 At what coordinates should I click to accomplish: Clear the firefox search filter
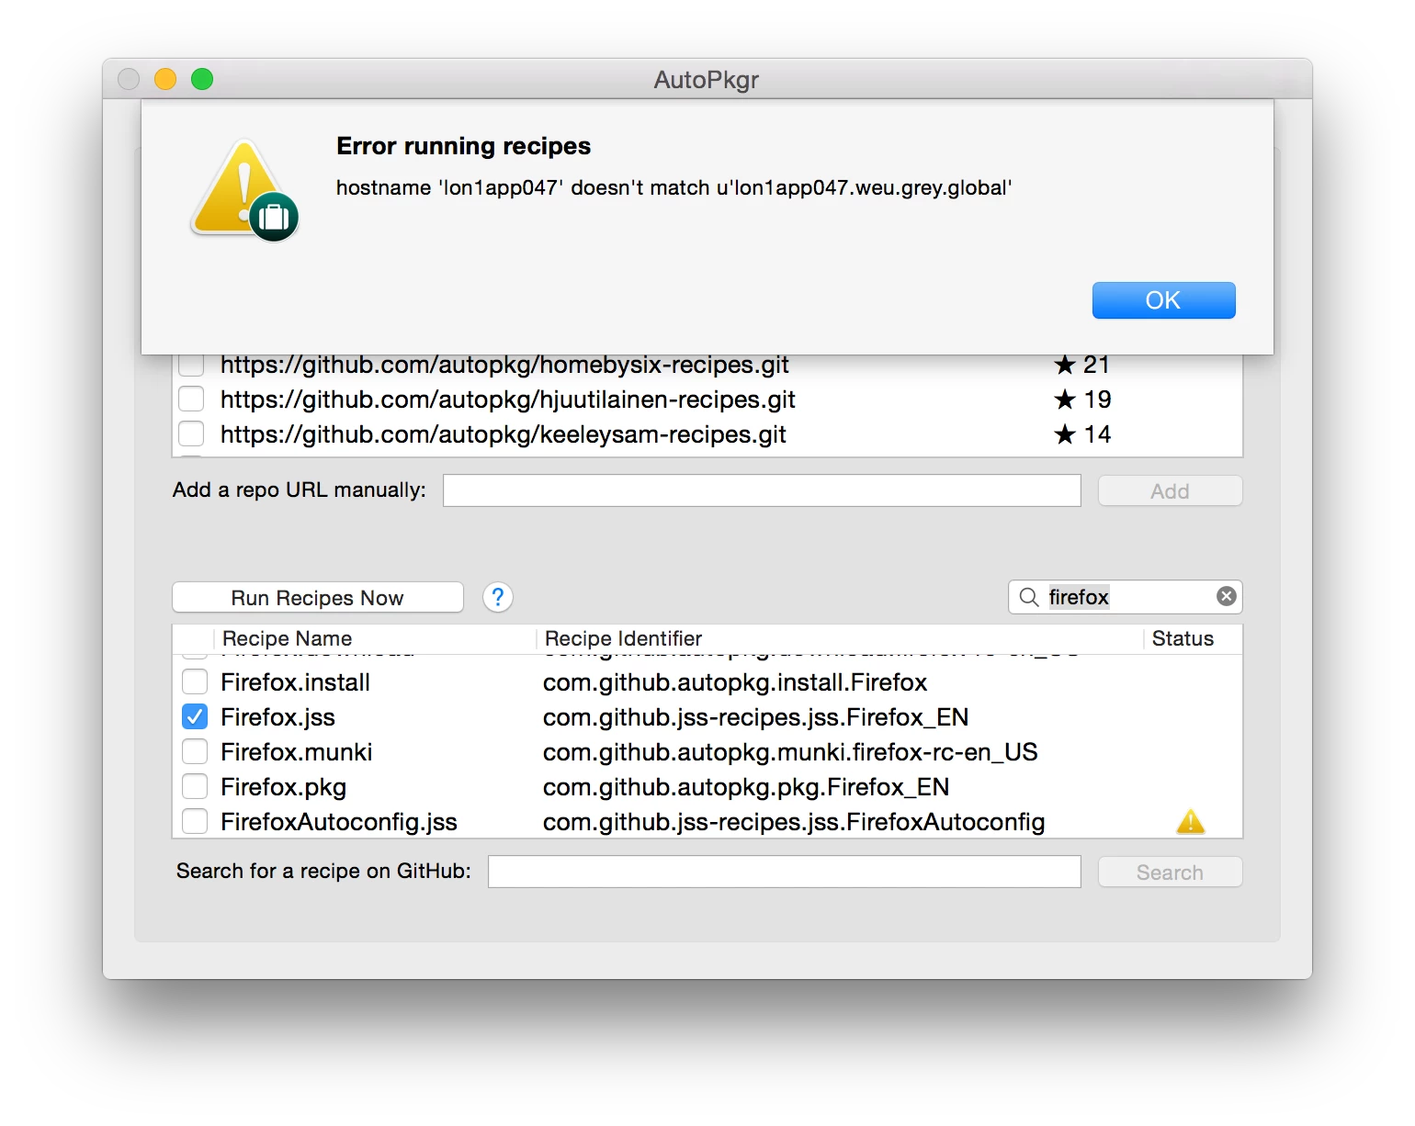click(x=1226, y=596)
